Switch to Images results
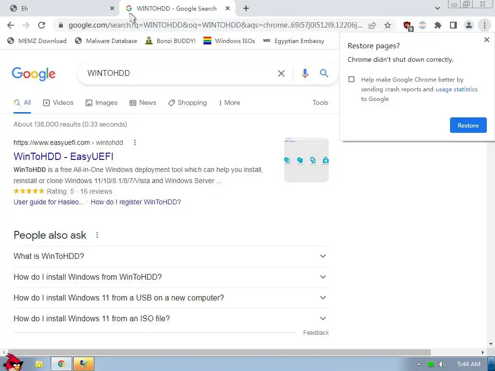 click(102, 103)
